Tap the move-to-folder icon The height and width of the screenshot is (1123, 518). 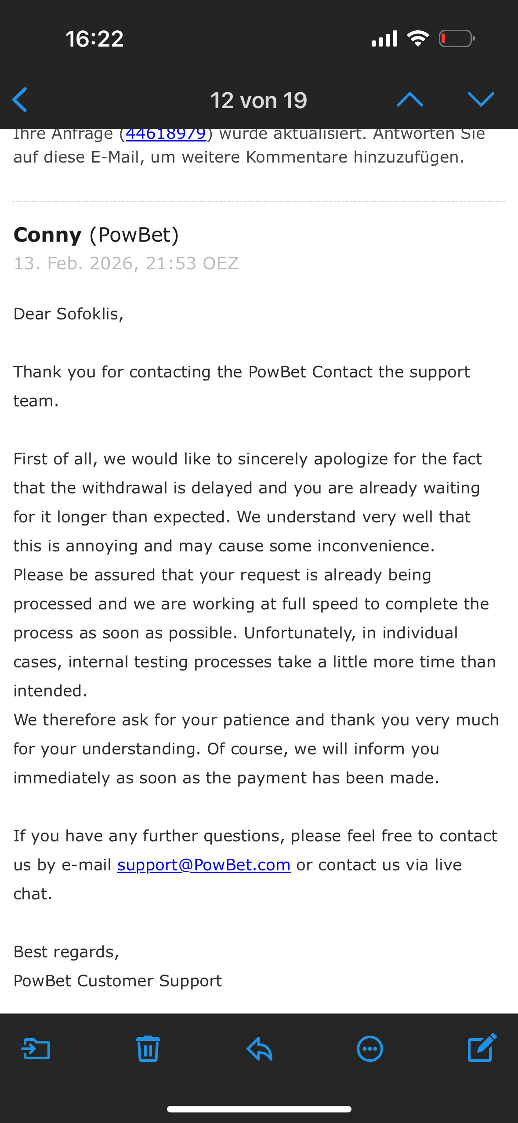coord(36,1049)
